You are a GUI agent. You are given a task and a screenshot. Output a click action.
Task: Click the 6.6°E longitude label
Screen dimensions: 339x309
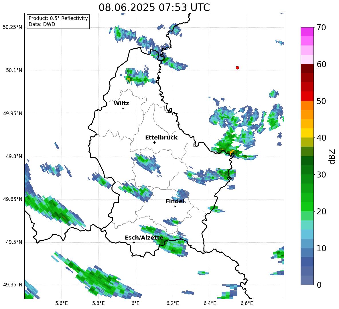point(247,303)
